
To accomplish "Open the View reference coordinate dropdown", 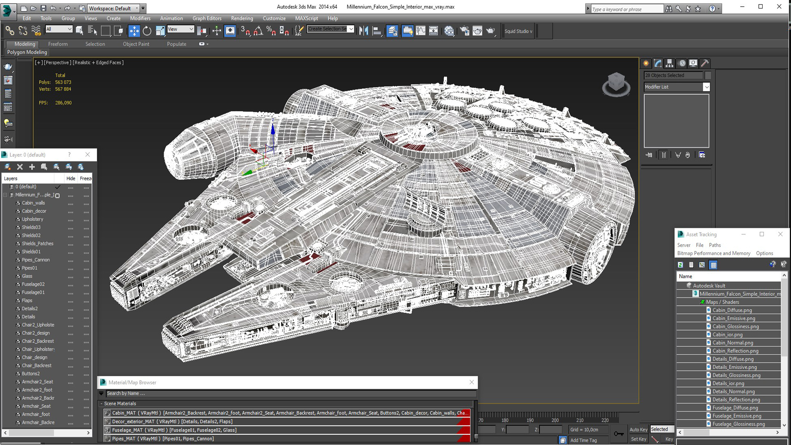I will 180,29.
